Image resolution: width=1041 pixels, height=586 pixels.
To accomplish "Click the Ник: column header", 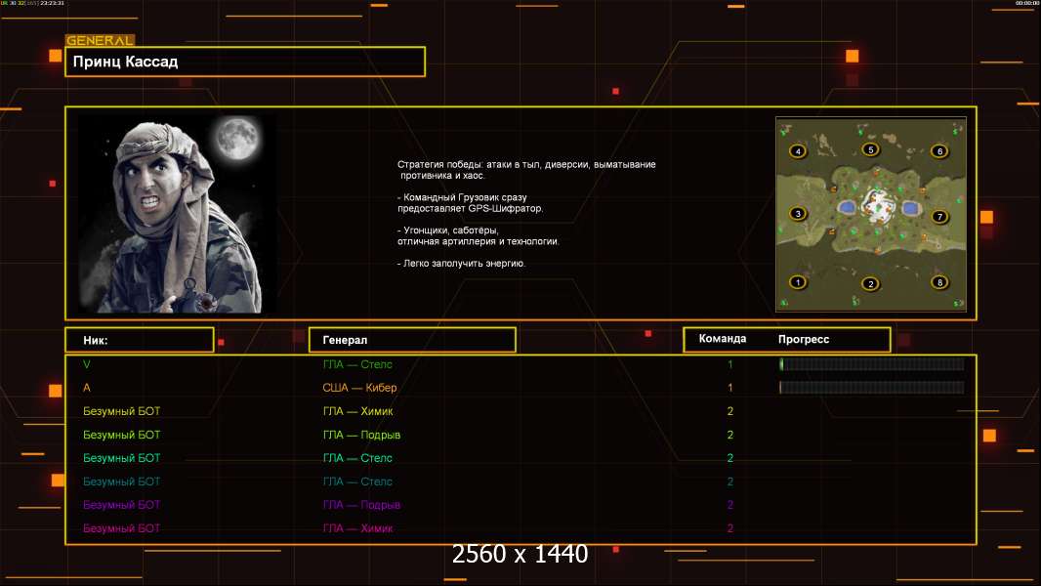I will (x=140, y=340).
